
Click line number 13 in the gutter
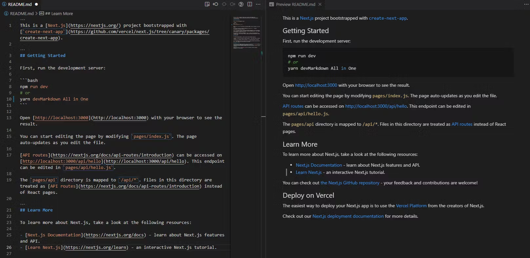click(9, 118)
